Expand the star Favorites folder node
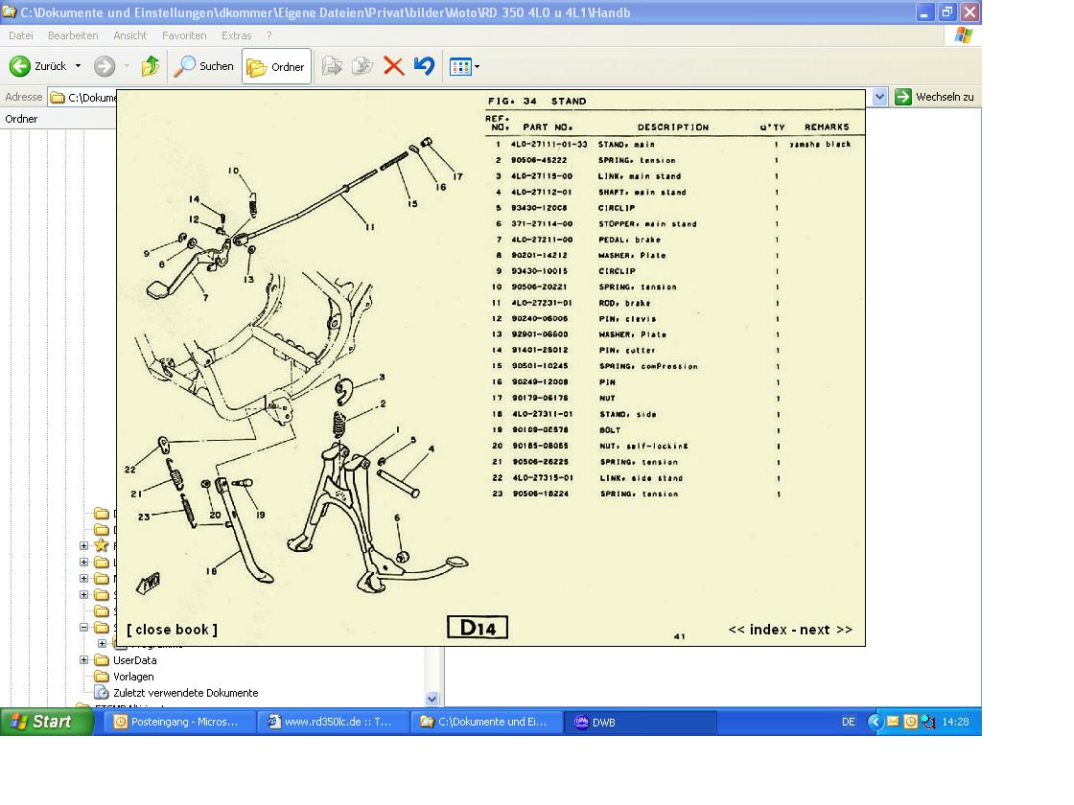Screen dimensions: 1074x805 [x=83, y=545]
